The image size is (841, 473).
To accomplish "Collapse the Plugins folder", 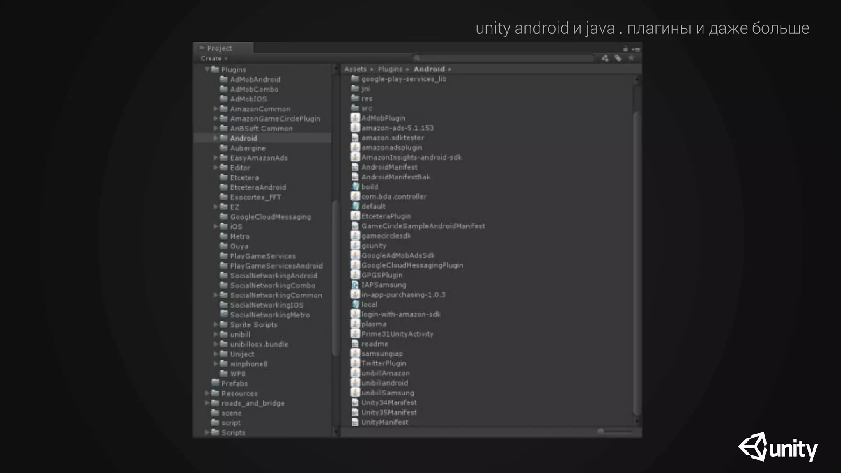I will tap(207, 69).
